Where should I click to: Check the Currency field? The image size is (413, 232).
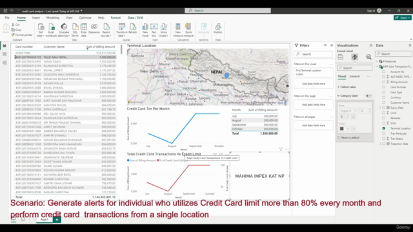(x=384, y=97)
